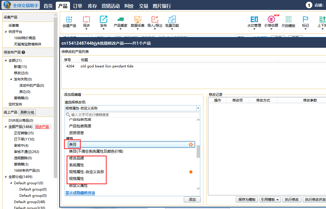The height and width of the screenshot is (209, 326).
Task: Open the 显示或隐藏修改项 link
Action: click(x=80, y=193)
